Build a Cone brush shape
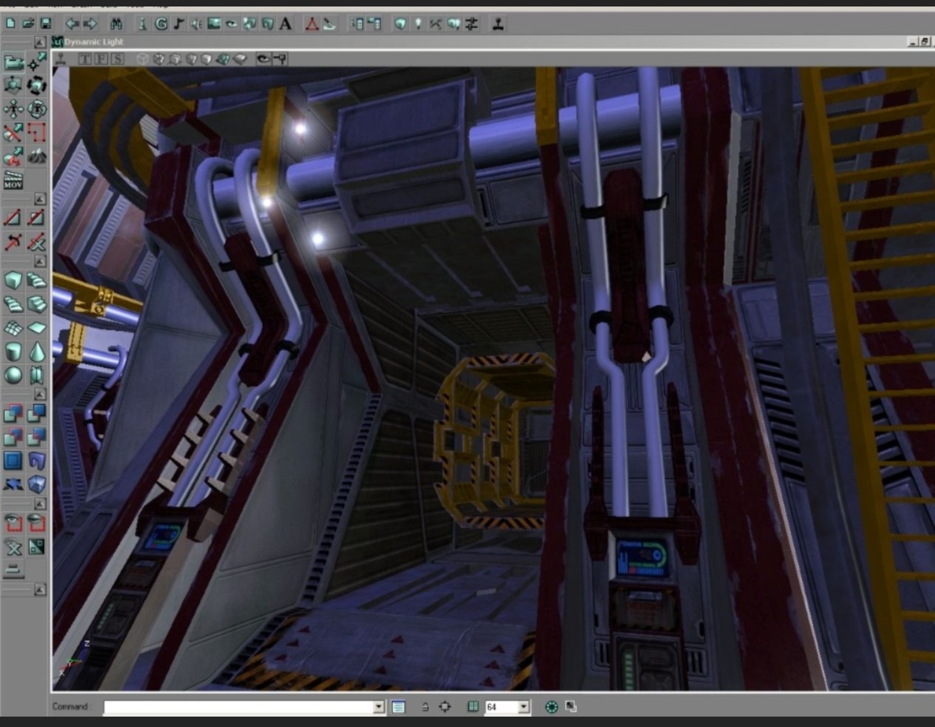This screenshot has width=935, height=727. coord(37,352)
